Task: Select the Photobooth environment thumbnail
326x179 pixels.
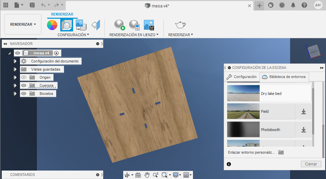Action: coord(243,129)
